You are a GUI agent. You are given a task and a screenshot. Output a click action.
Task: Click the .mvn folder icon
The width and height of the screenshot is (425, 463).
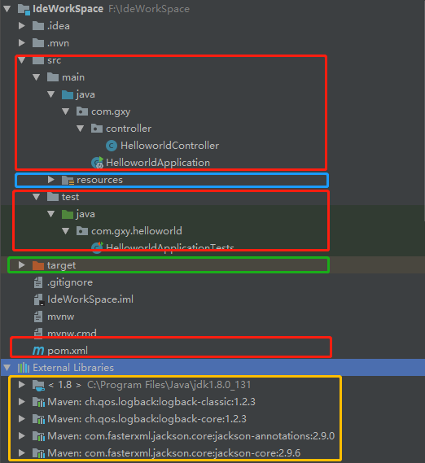[38, 43]
